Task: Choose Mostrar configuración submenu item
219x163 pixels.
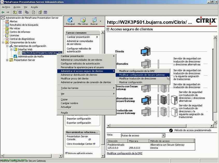Action: click(143, 83)
